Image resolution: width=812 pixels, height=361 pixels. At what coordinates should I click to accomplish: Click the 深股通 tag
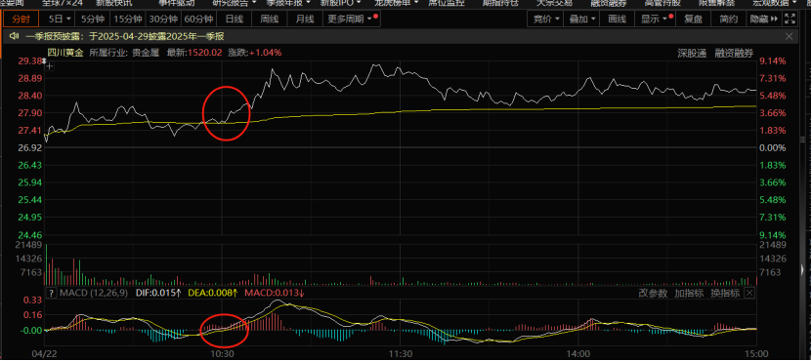point(693,53)
